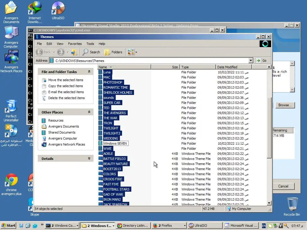Click the Forward arrow in Explorer toolbar
The height and width of the screenshot is (230, 307).
61,52
